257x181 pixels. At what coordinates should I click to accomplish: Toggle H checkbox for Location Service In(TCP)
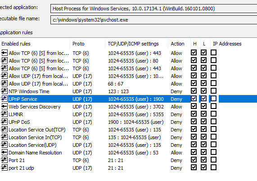(194, 137)
